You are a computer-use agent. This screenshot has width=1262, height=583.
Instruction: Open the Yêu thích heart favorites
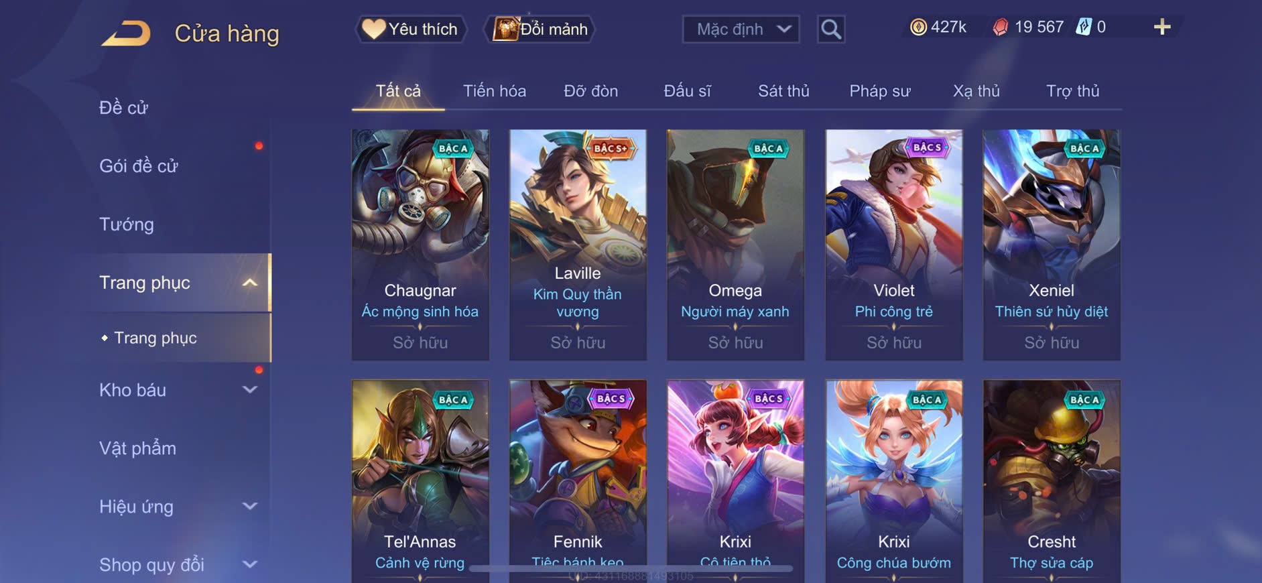click(410, 29)
